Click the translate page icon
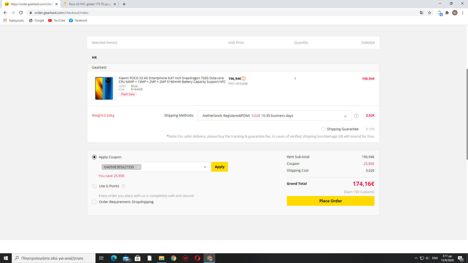Screen dimensions: 468x263 [x=421, y=13]
